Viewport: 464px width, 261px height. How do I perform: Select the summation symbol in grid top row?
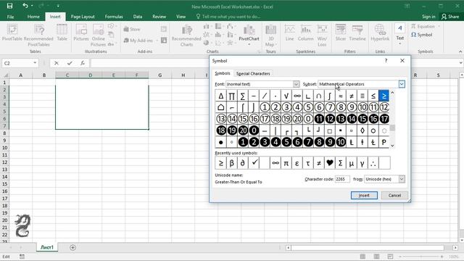[243, 96]
